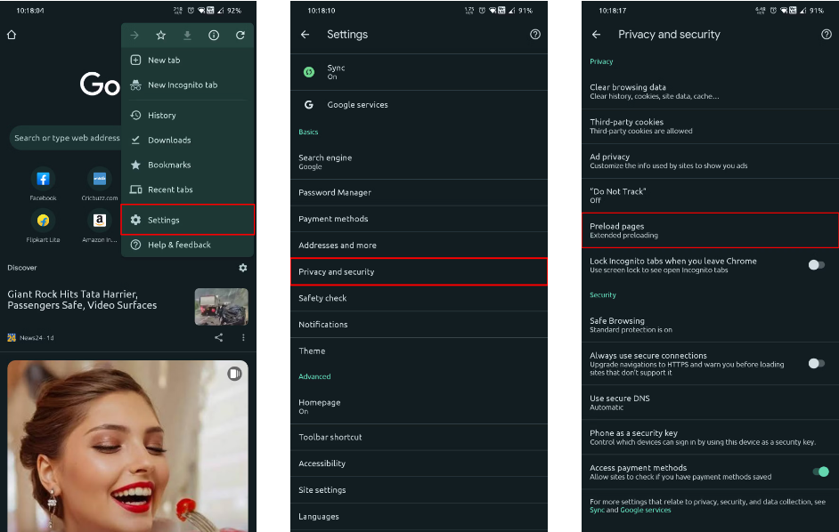Image resolution: width=839 pixels, height=532 pixels.
Task: Open three-dot options for news article
Action: [243, 338]
